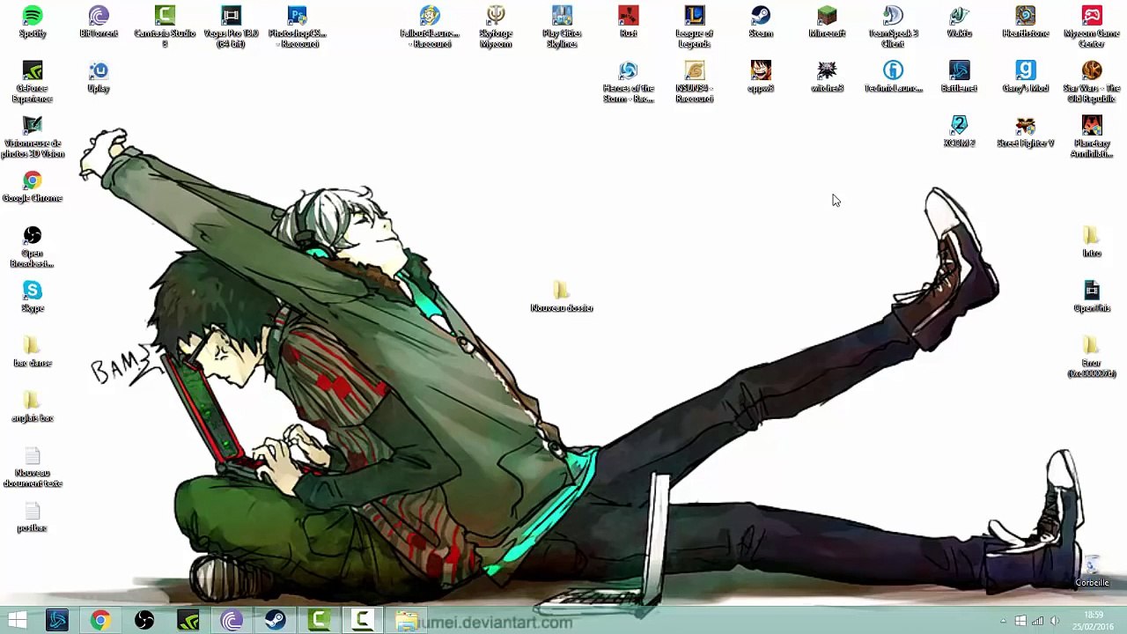Select the 'Nouveau dossier' folder
Viewport: 1127px width, 634px height.
(x=562, y=297)
